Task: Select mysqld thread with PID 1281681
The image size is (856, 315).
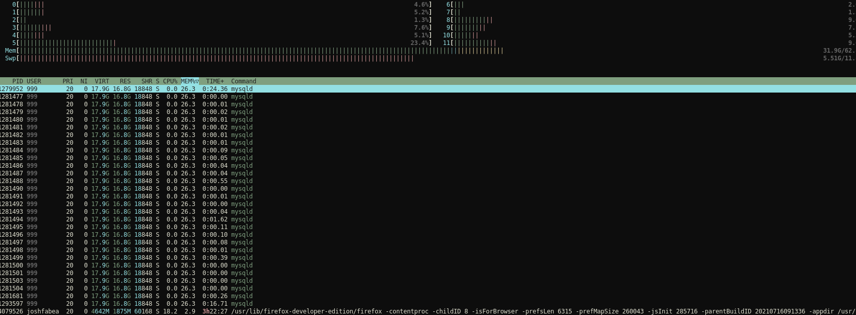Action: point(428,296)
